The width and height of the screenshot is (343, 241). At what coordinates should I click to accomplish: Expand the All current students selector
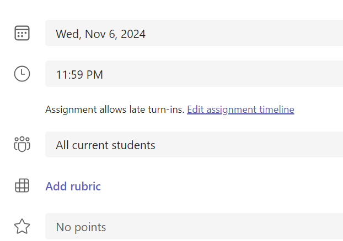click(193, 145)
